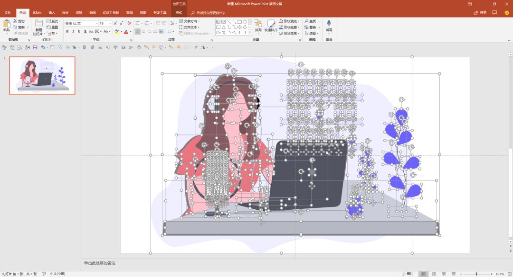Image resolution: width=513 pixels, height=277 pixels.
Task: Click the Find (查找) magnifier icon
Action: pos(306,21)
